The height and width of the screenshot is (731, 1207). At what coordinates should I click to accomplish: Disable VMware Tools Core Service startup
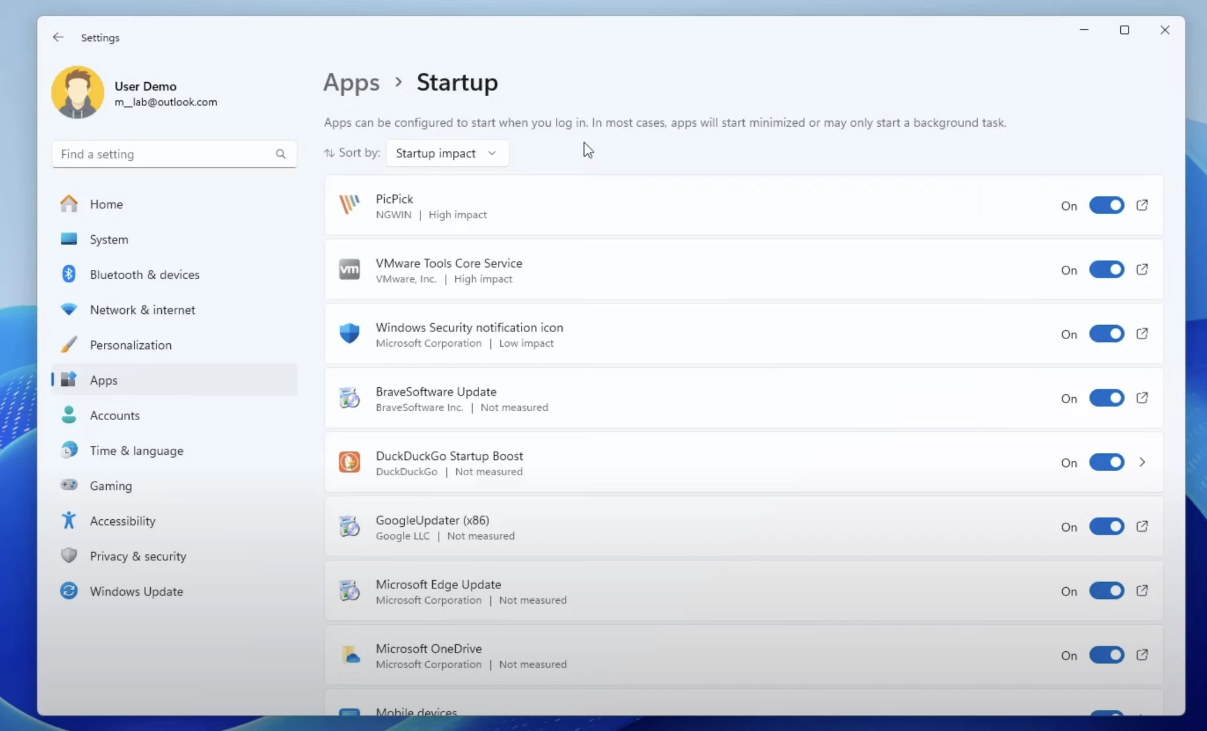1106,270
